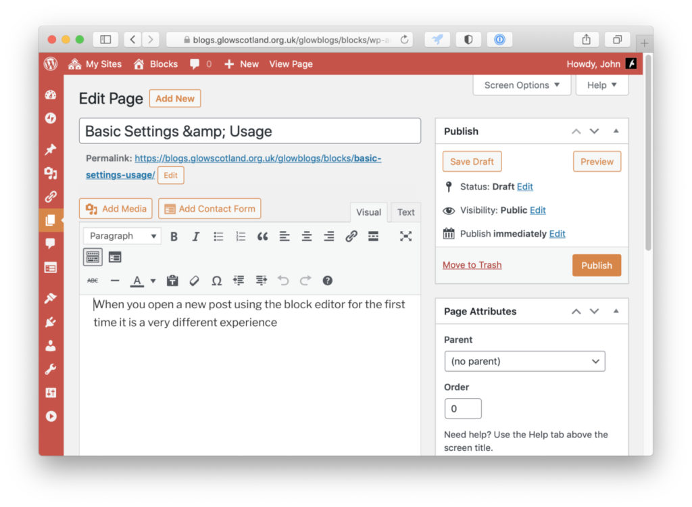Reload page in Safari address bar
This screenshot has height=507, width=692.
(404, 40)
